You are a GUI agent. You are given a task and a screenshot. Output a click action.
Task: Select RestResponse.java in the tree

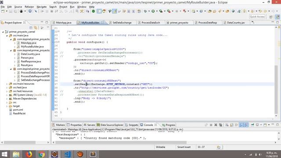[31, 61]
